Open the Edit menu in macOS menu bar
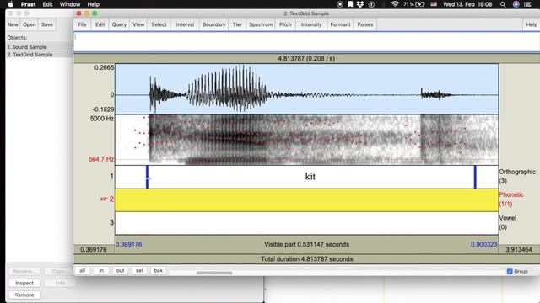 tap(47, 4)
